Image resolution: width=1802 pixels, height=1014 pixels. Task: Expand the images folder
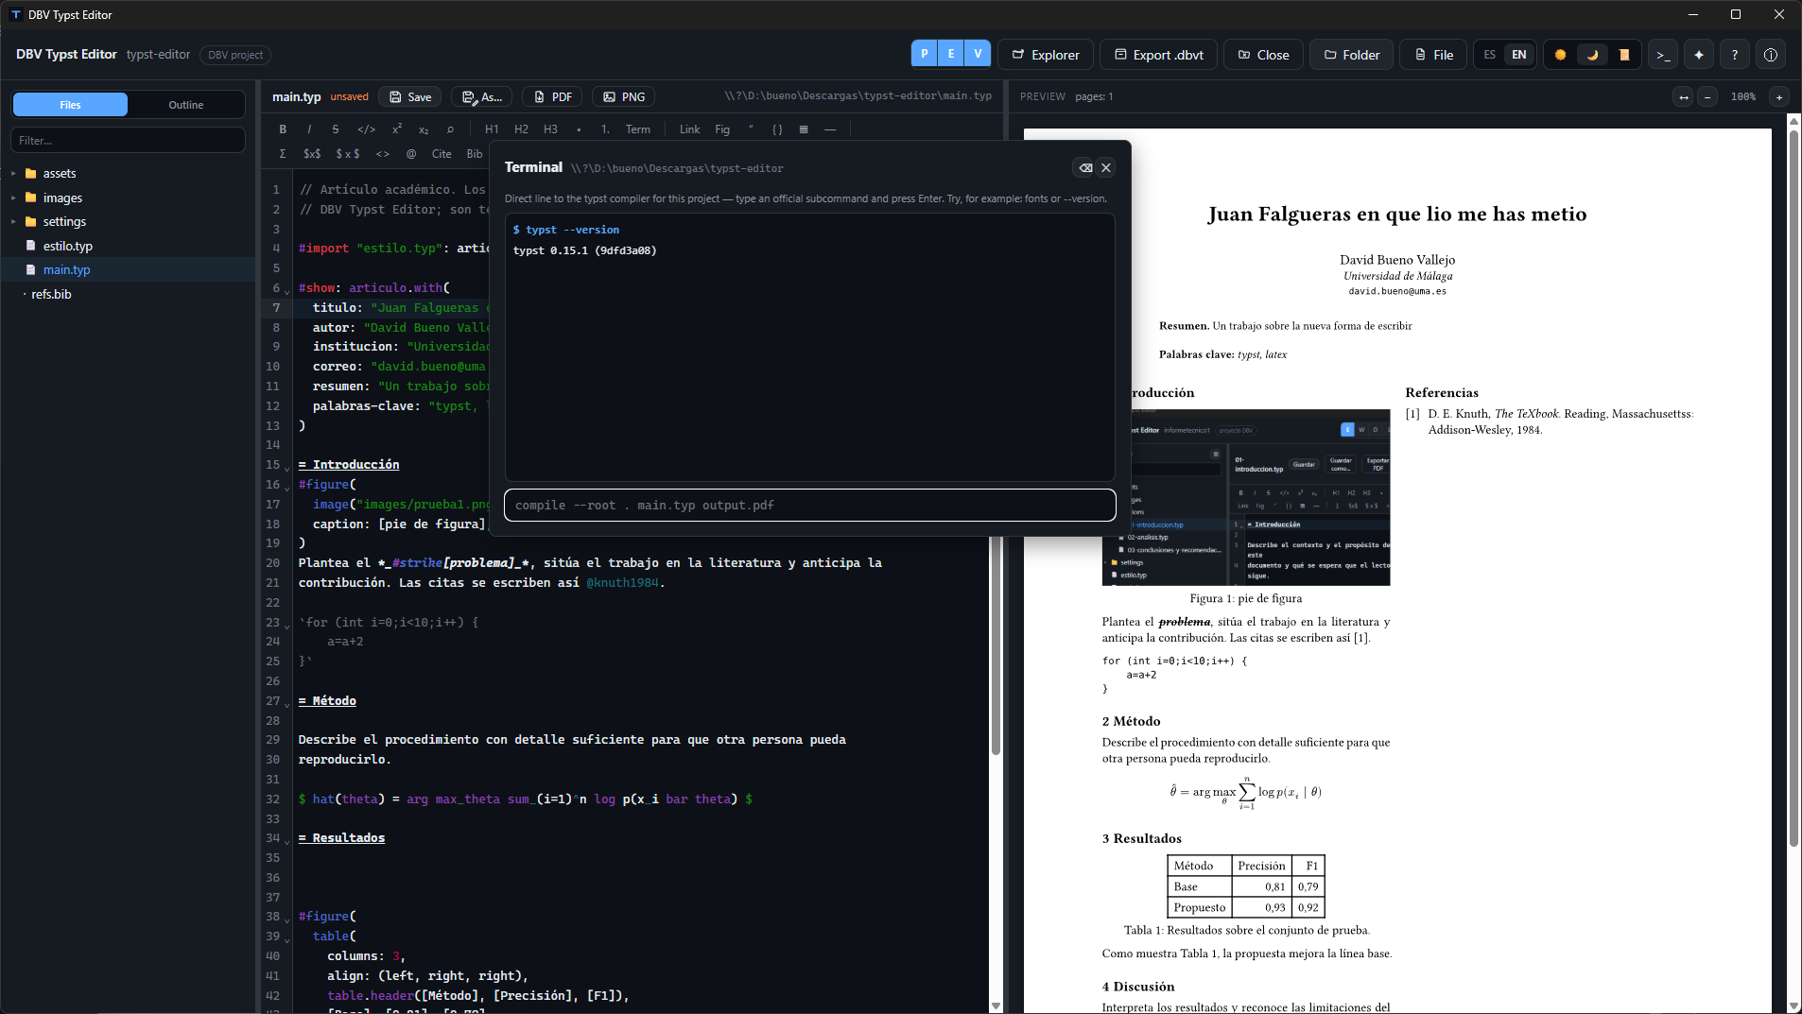point(13,198)
